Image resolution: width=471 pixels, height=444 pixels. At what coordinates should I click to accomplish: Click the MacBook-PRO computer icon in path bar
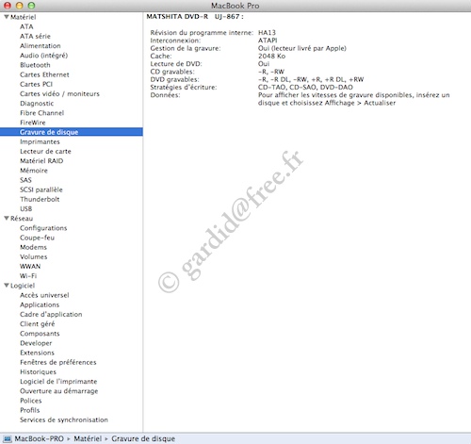point(7,438)
